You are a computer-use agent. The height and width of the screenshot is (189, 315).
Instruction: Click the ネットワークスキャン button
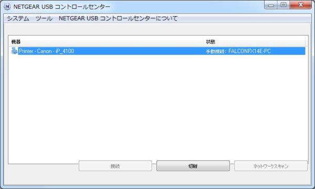pos(271,166)
